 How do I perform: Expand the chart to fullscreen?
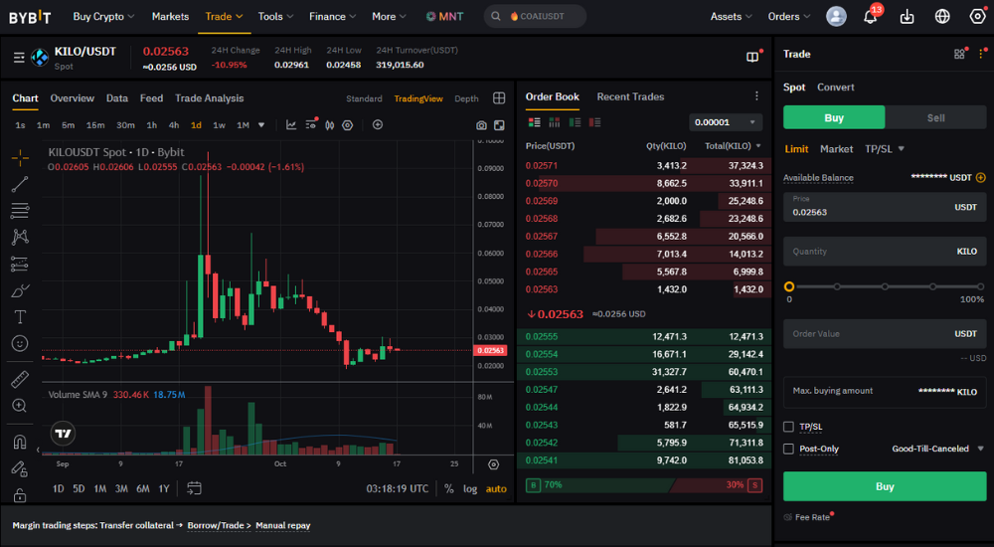[x=499, y=125]
